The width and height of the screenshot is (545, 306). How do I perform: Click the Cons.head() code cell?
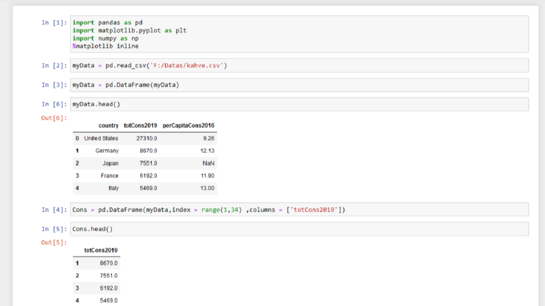[x=299, y=229]
